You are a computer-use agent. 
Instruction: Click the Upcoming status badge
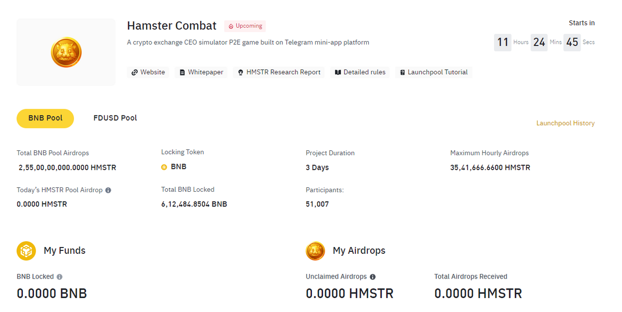[x=245, y=26]
